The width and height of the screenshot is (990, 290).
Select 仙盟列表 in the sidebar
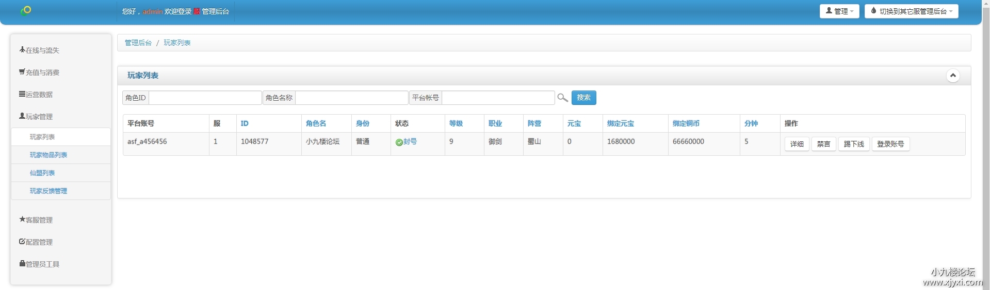point(42,173)
